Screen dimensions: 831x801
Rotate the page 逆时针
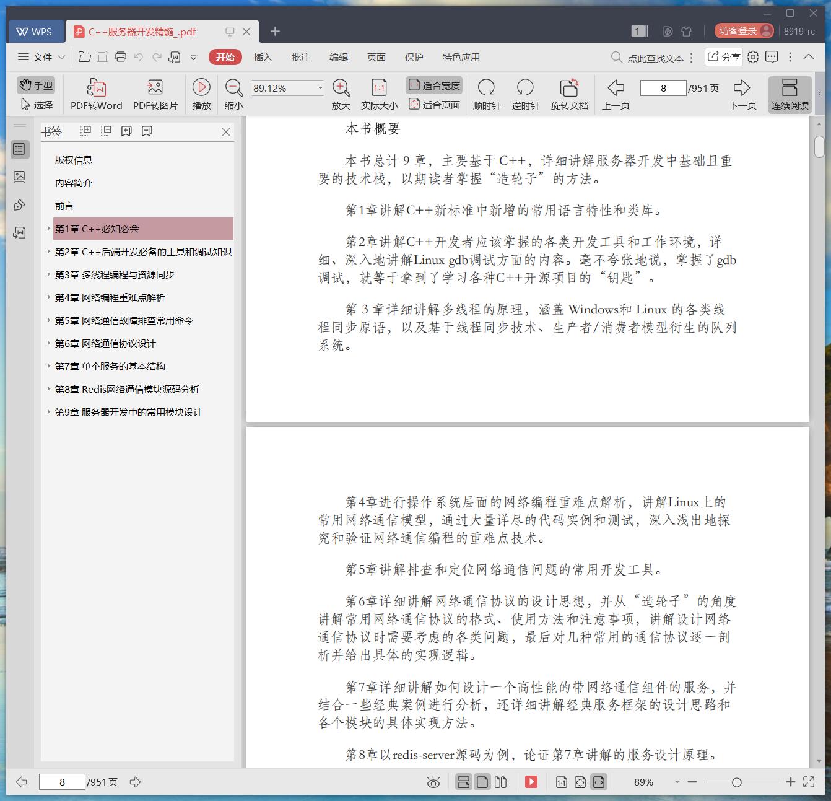point(526,94)
